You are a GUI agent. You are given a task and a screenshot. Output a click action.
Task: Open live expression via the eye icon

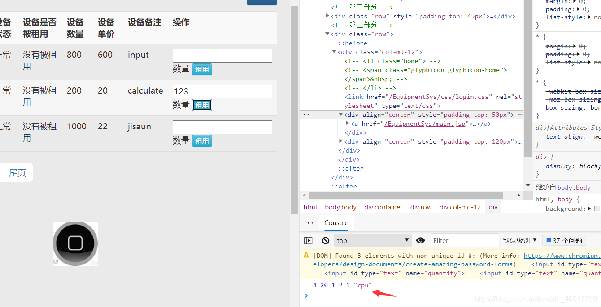tap(420, 240)
